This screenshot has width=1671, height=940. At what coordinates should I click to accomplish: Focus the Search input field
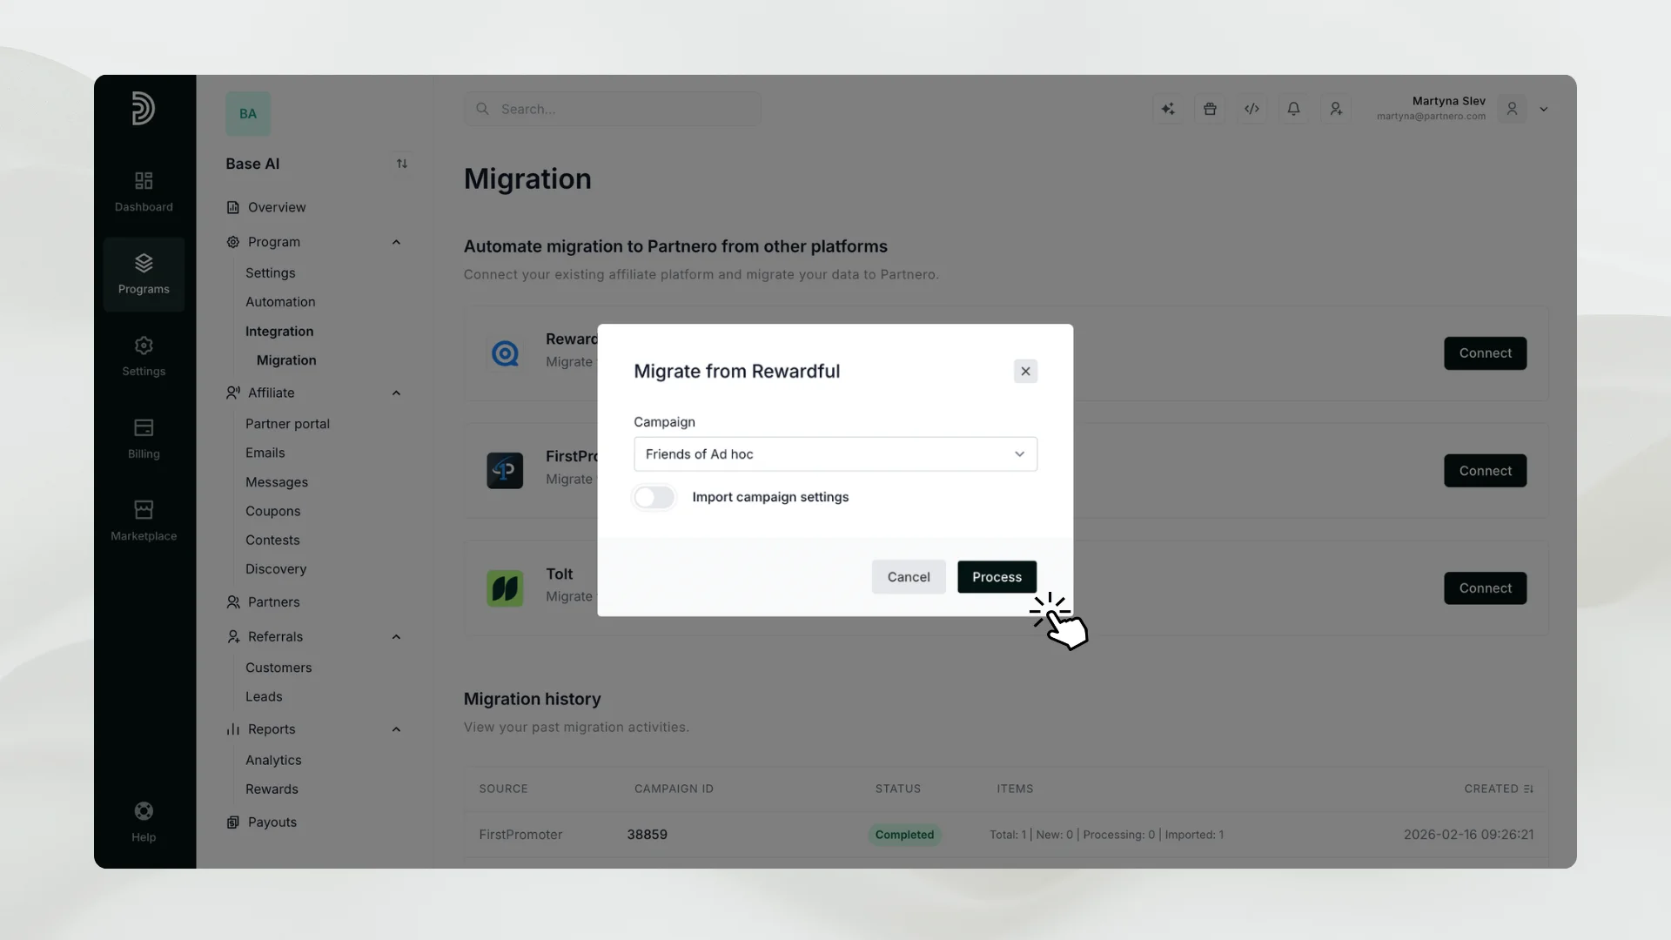[x=613, y=109]
